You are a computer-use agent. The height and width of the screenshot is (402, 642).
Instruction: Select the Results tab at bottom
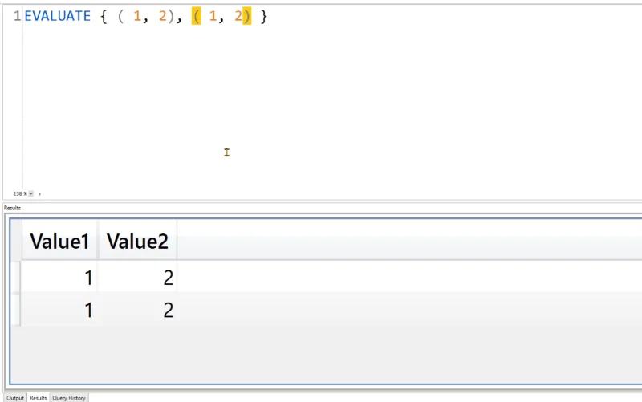pos(38,398)
